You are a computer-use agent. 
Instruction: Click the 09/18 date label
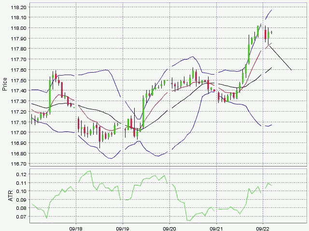pos(76,229)
